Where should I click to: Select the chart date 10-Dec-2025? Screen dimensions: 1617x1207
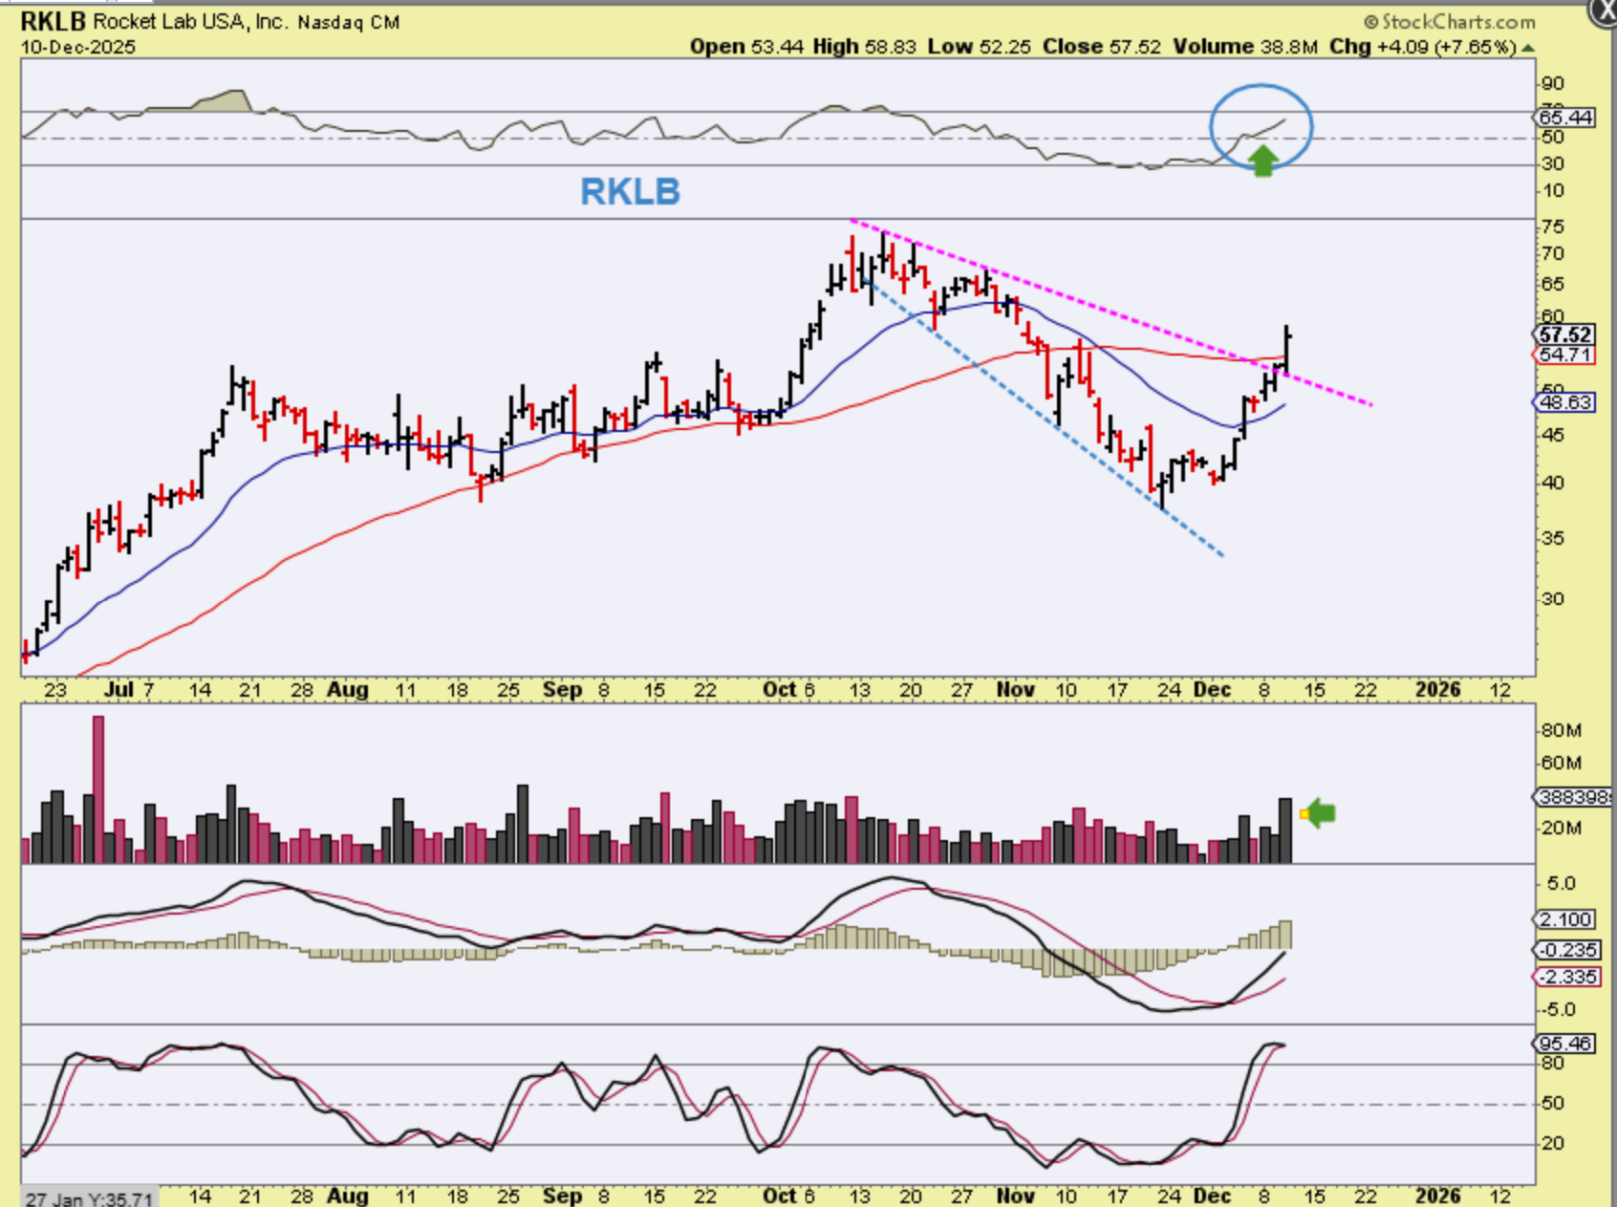(x=78, y=47)
